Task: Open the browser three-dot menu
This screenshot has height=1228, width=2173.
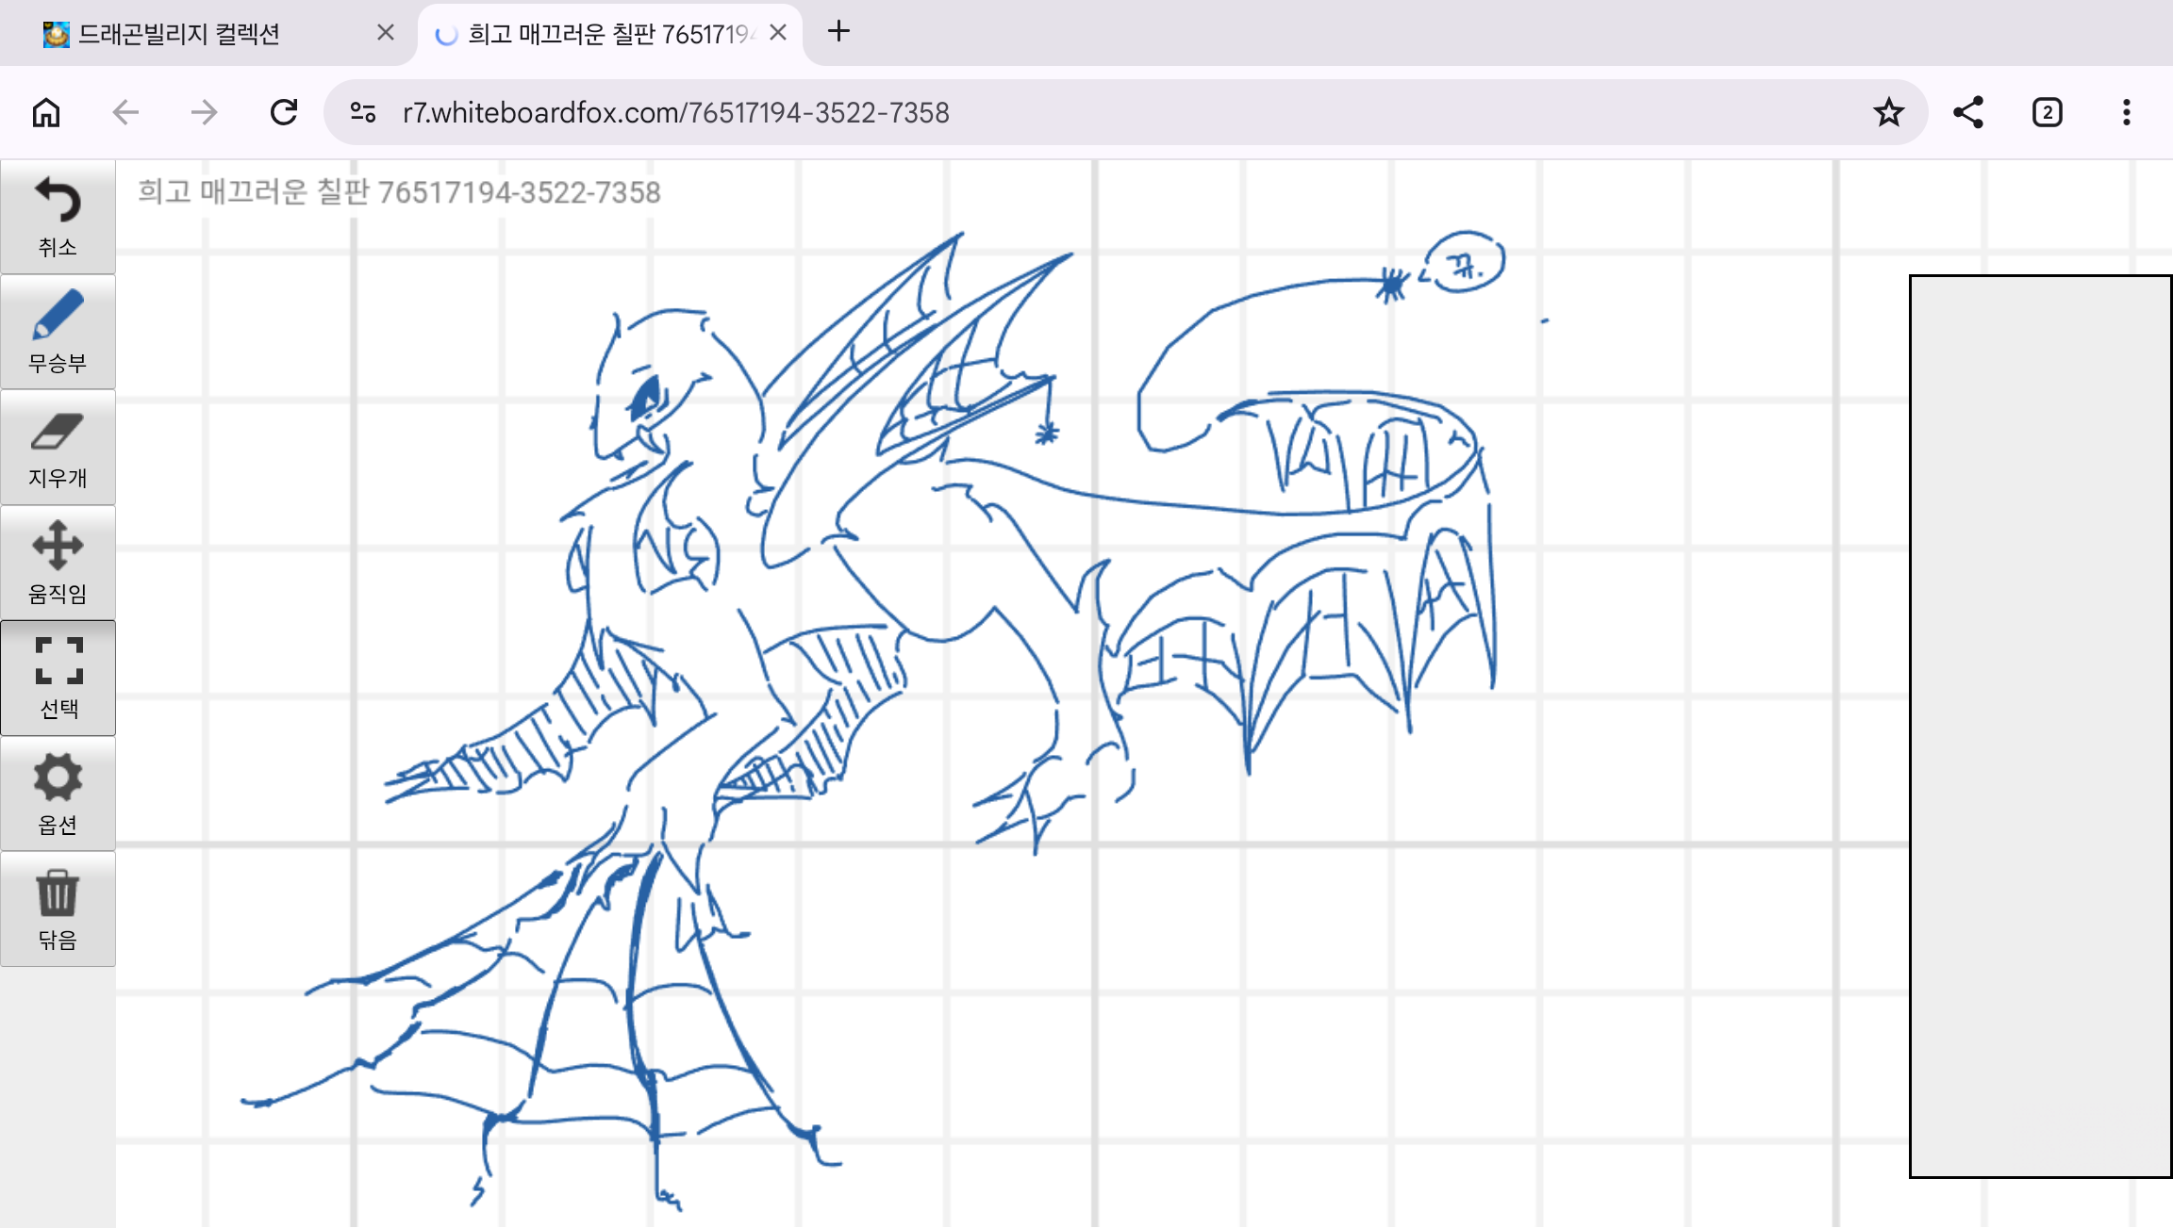Action: [x=2126, y=113]
